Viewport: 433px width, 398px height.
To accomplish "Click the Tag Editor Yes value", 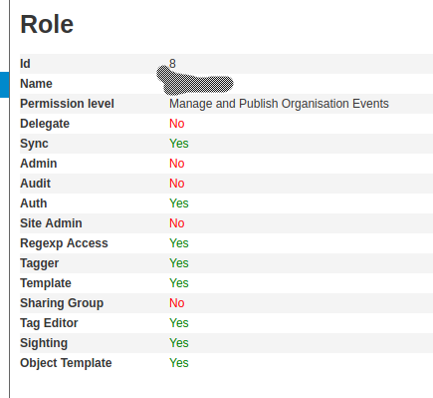I will 179,323.
